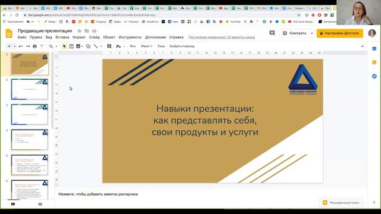Open the Дополнения menu
Image resolution: width=381 pixels, height=214 pixels.
(x=155, y=37)
